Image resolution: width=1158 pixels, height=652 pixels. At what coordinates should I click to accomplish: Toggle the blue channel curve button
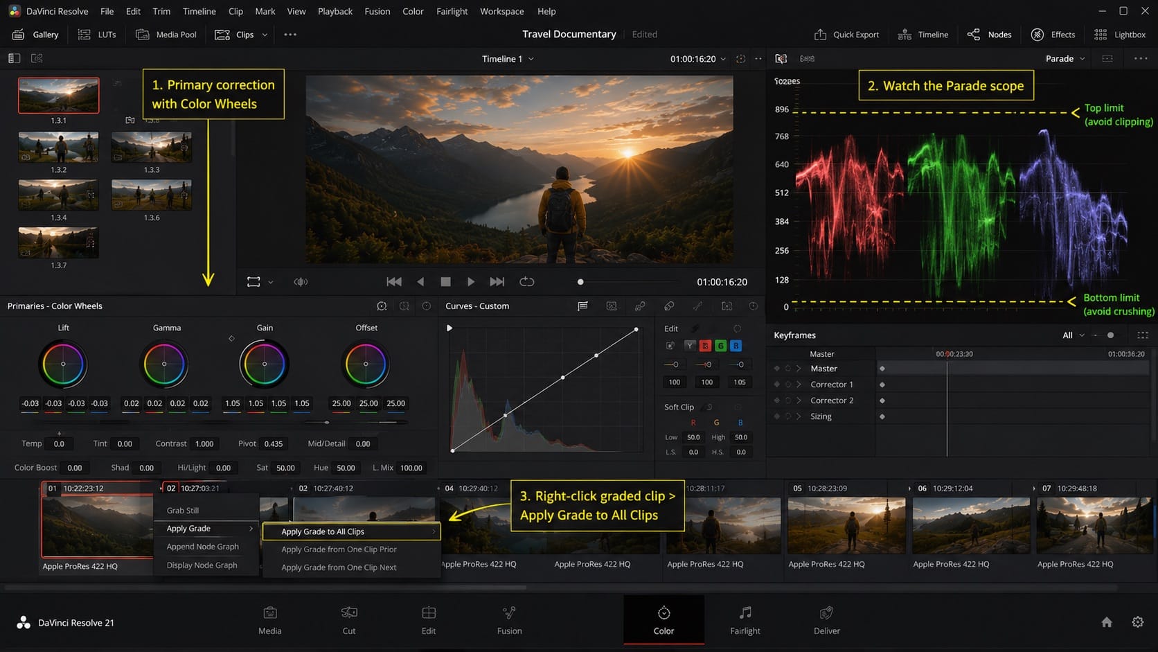(736, 345)
